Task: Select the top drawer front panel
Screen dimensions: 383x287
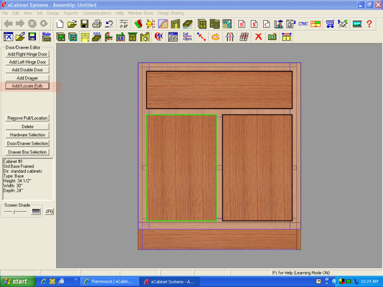Action: 219,90
